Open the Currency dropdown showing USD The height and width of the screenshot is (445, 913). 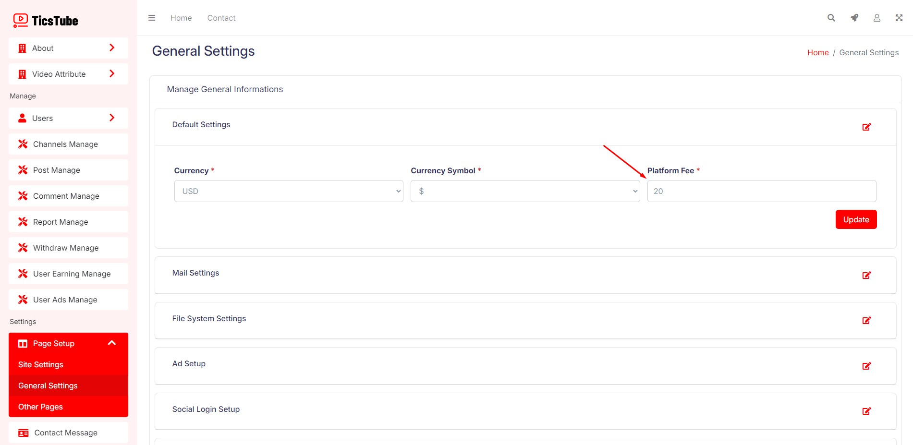289,191
